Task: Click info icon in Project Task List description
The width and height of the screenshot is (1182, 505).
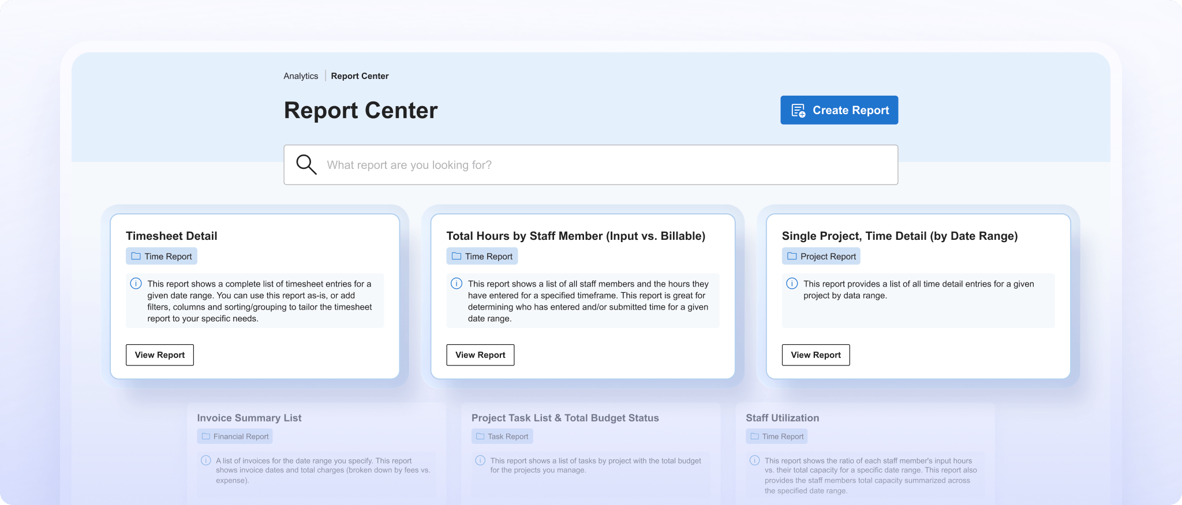Action: [480, 461]
